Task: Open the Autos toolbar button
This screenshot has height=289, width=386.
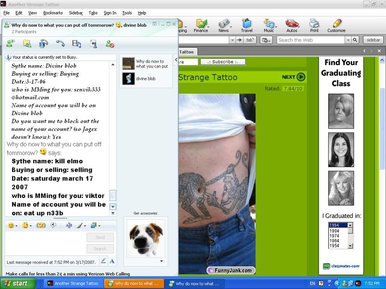Action: pyautogui.click(x=292, y=26)
